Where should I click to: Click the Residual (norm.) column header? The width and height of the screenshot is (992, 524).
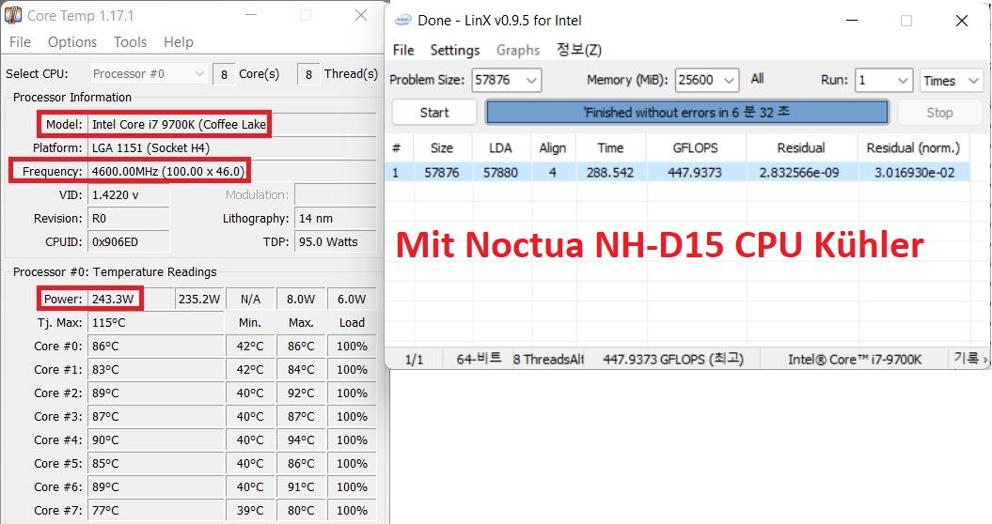coord(914,148)
